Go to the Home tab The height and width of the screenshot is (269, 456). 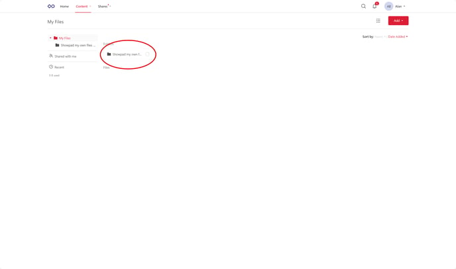coord(64,7)
